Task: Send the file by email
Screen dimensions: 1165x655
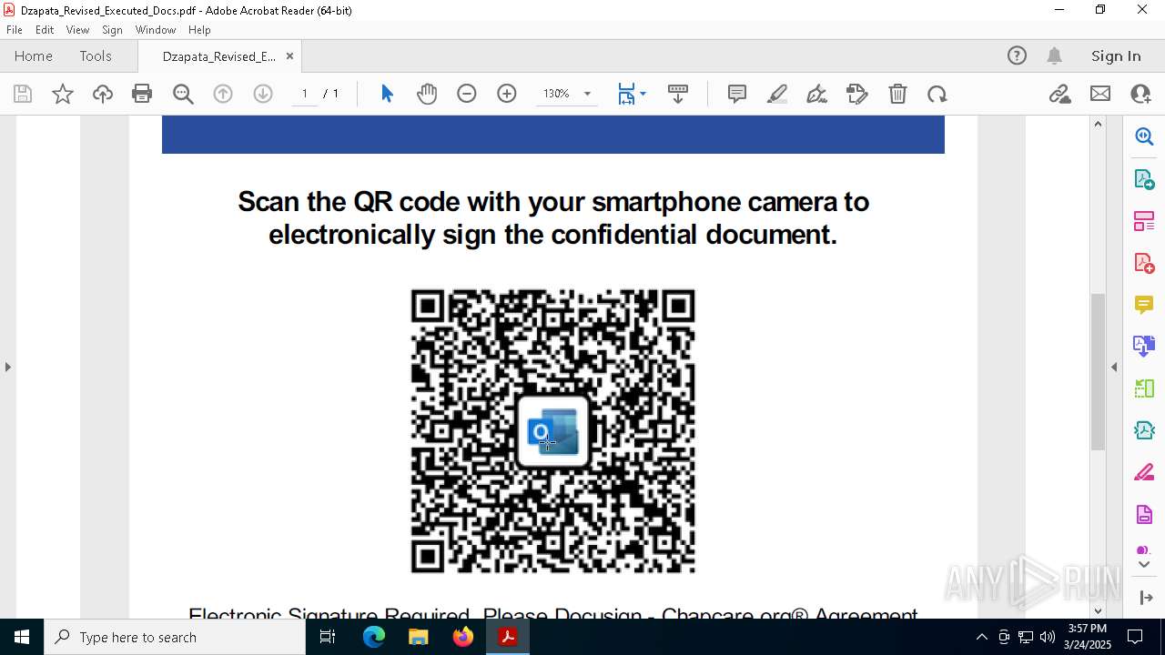Action: 1100,94
